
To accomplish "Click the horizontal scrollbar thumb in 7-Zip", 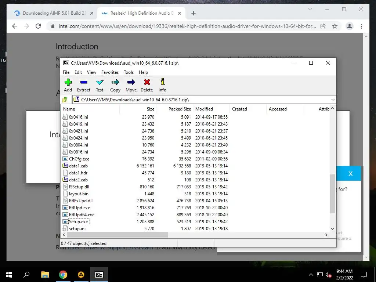I will click(x=117, y=235).
